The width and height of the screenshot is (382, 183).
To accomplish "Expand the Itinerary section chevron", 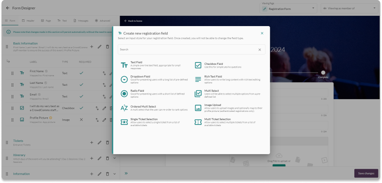I will coord(115,158).
